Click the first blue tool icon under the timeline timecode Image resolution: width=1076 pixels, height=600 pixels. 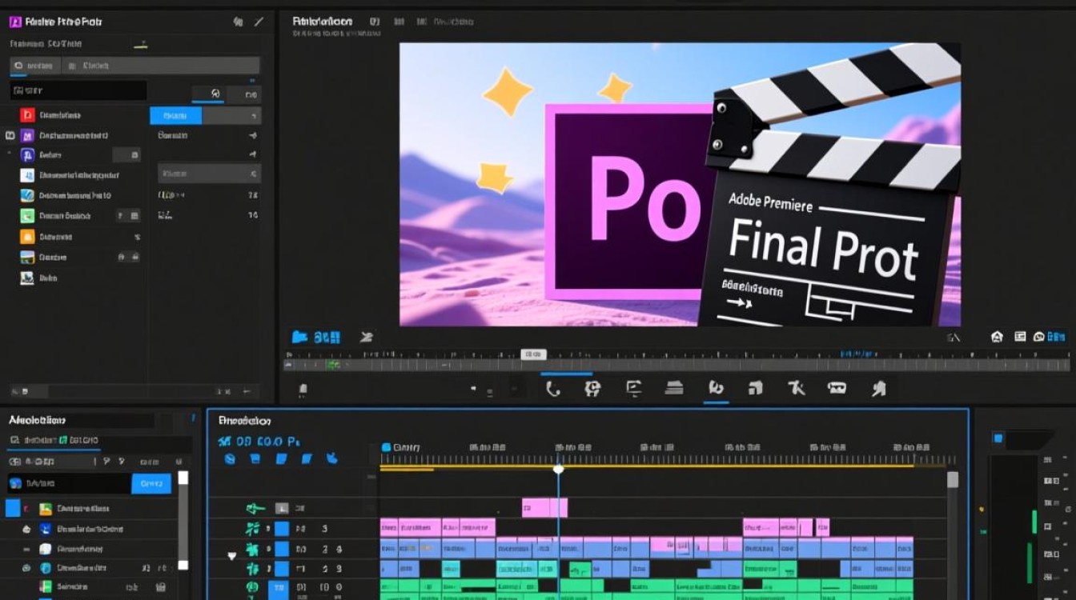[x=230, y=458]
